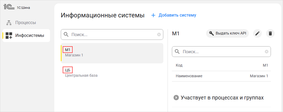Click the Добавить систему link
Screen dimensions: 283x112
(177, 15)
